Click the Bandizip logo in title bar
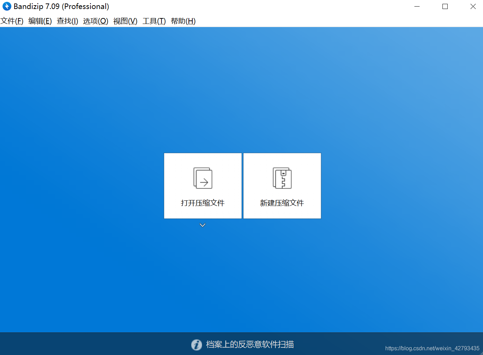The width and height of the screenshot is (483, 355). (7, 6)
